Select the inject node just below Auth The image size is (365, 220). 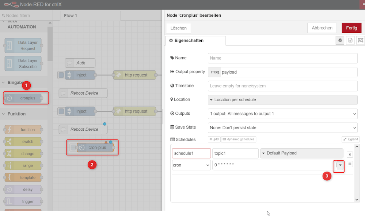pyautogui.click(x=80, y=75)
